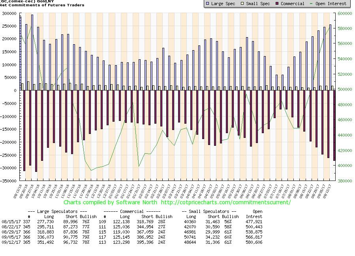This screenshot has width=355, height=256.
Task: Click the "Large Speculators" table header
Action: (57, 211)
